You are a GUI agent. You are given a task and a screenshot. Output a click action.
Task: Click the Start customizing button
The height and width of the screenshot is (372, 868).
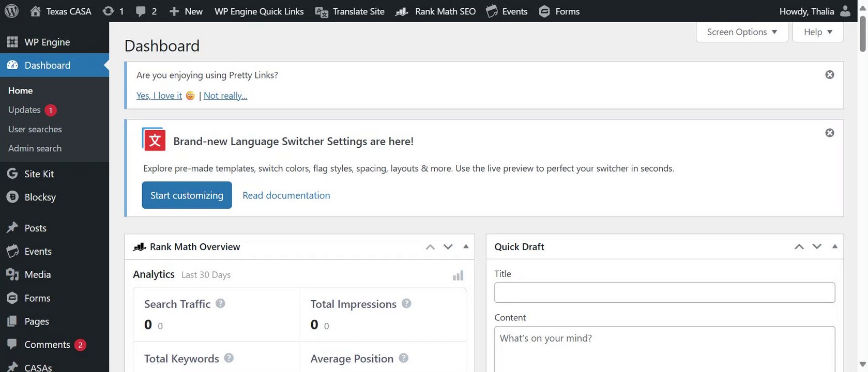tap(187, 195)
